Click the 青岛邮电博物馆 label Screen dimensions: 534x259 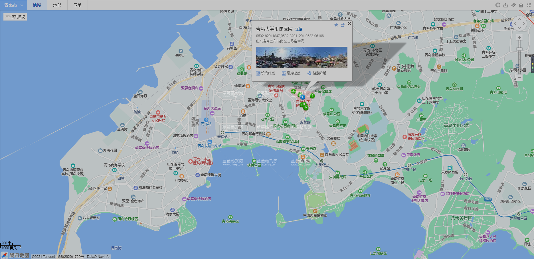254,134
